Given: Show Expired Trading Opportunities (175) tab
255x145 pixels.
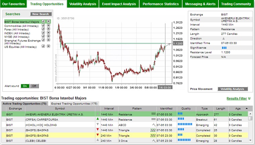Looking at the screenshot, I should coord(74,103).
